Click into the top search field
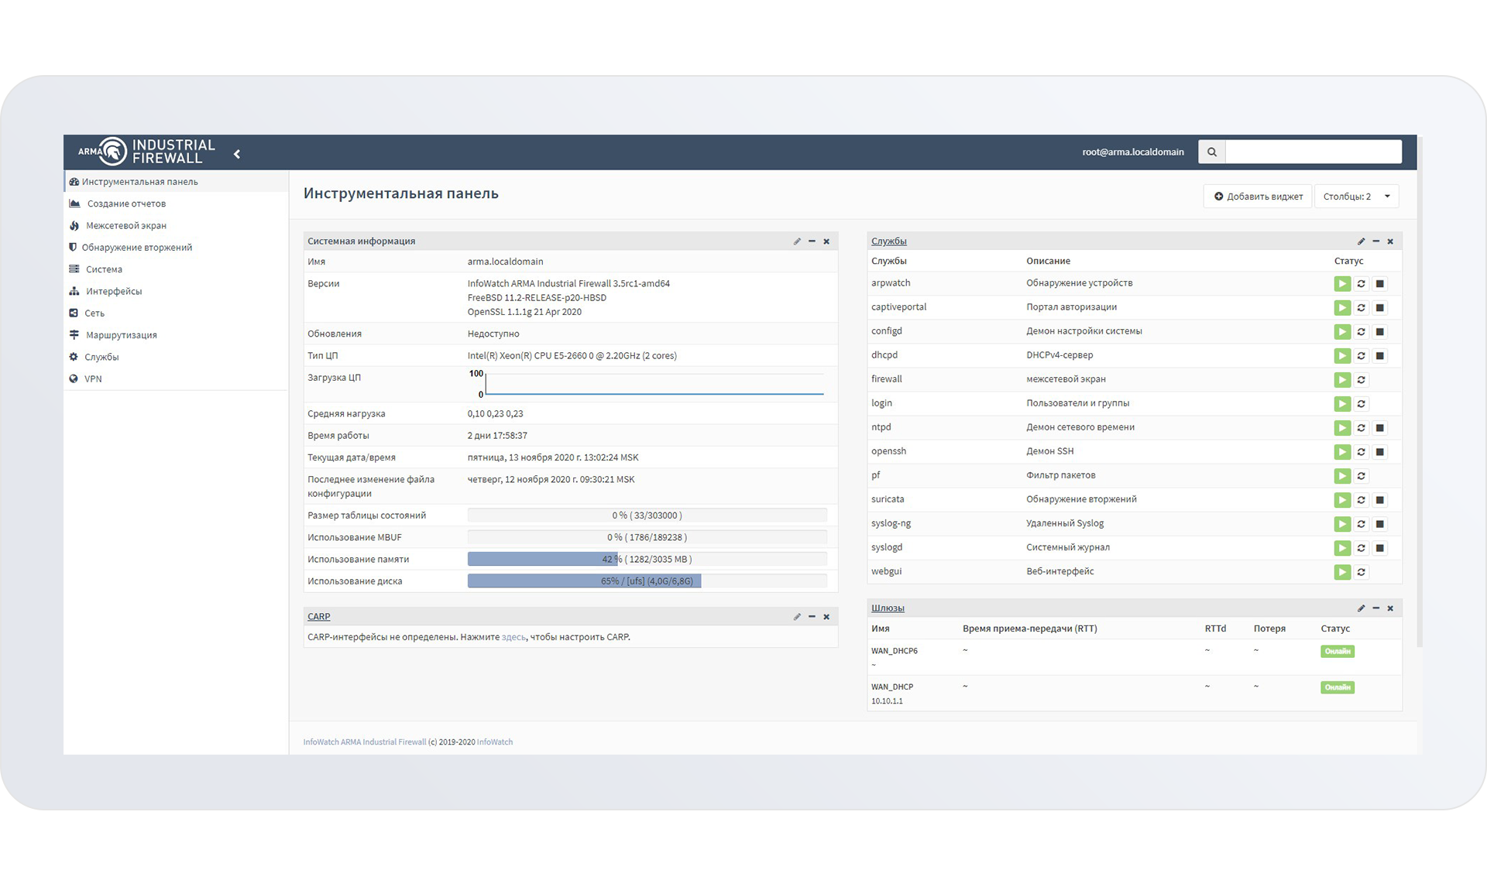 point(1313,152)
